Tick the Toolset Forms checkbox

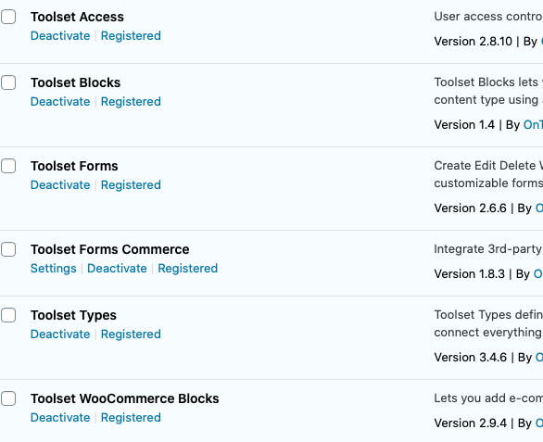(8, 166)
